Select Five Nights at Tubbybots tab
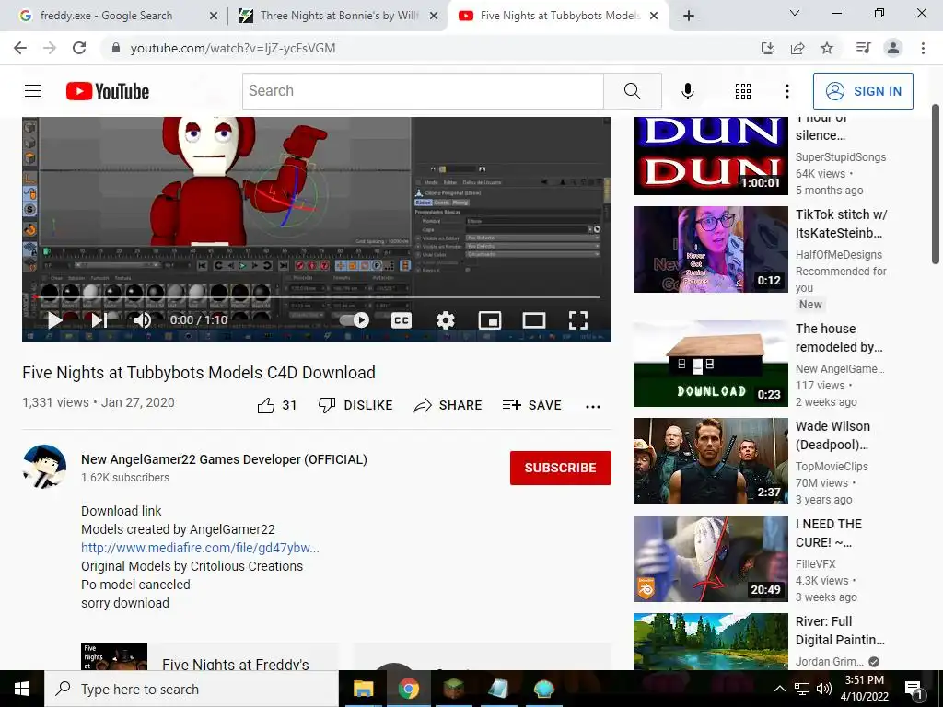This screenshot has width=943, height=707. [559, 16]
